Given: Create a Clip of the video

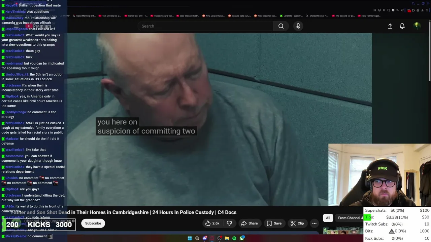Looking at the screenshot, I should (x=297, y=223).
